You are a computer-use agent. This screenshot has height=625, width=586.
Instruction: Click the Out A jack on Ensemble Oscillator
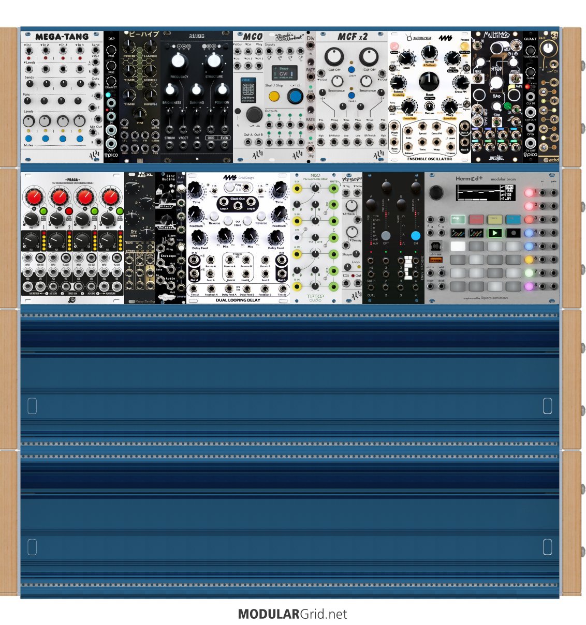(464, 126)
